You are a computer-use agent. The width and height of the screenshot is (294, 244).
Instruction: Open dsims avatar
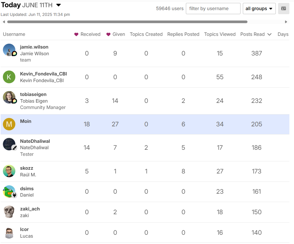click(x=9, y=191)
